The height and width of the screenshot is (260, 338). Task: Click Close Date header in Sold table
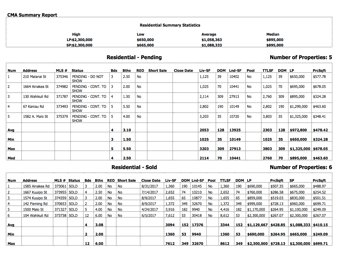pyautogui.click(x=151, y=181)
